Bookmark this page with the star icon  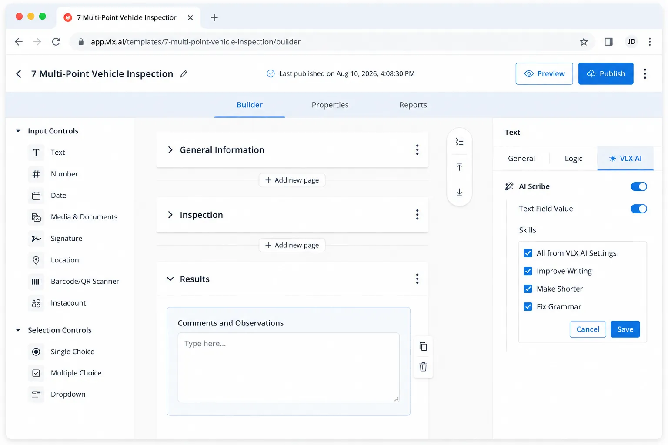(x=584, y=42)
